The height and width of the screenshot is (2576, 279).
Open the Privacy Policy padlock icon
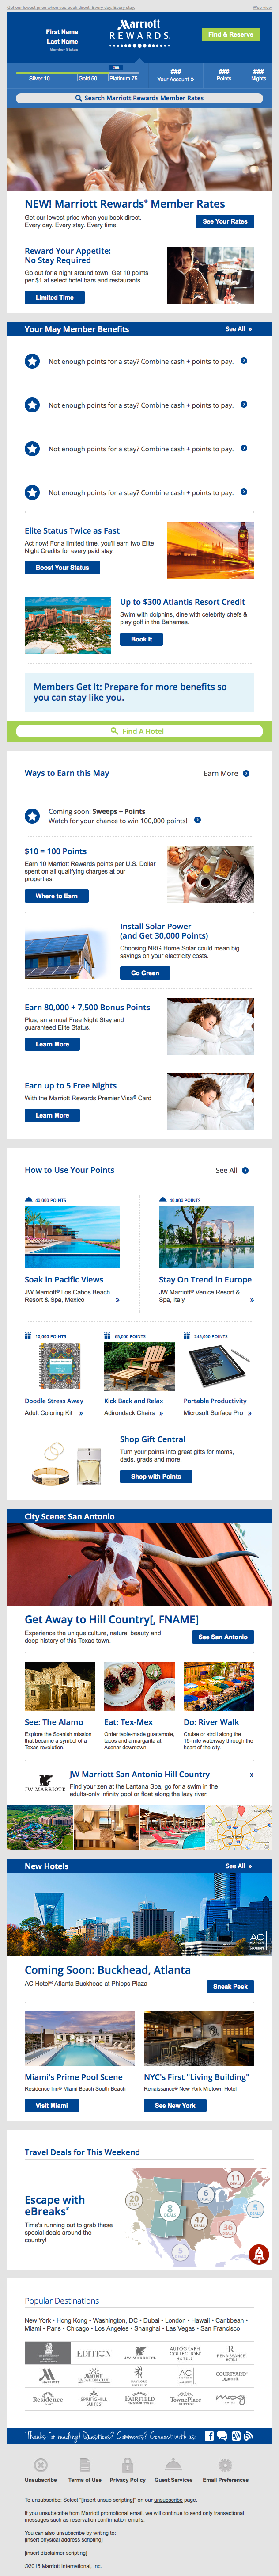[x=128, y=2465]
